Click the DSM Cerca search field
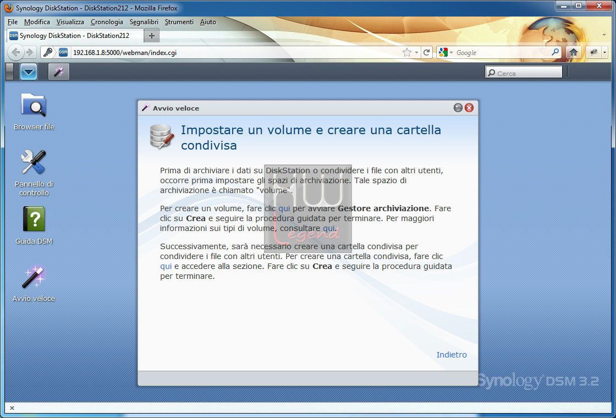Screen dimensions: 616x418 point(524,73)
